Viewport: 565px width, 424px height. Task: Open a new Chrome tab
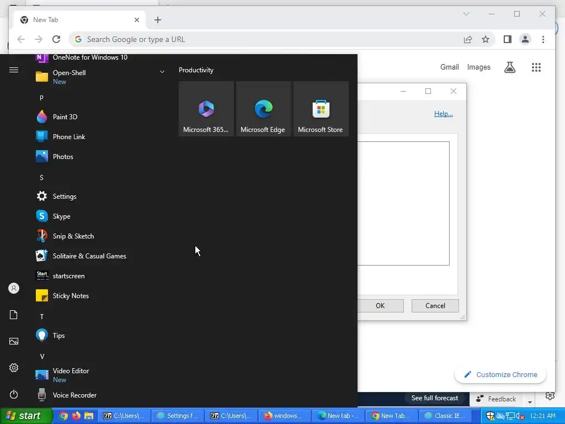point(157,20)
